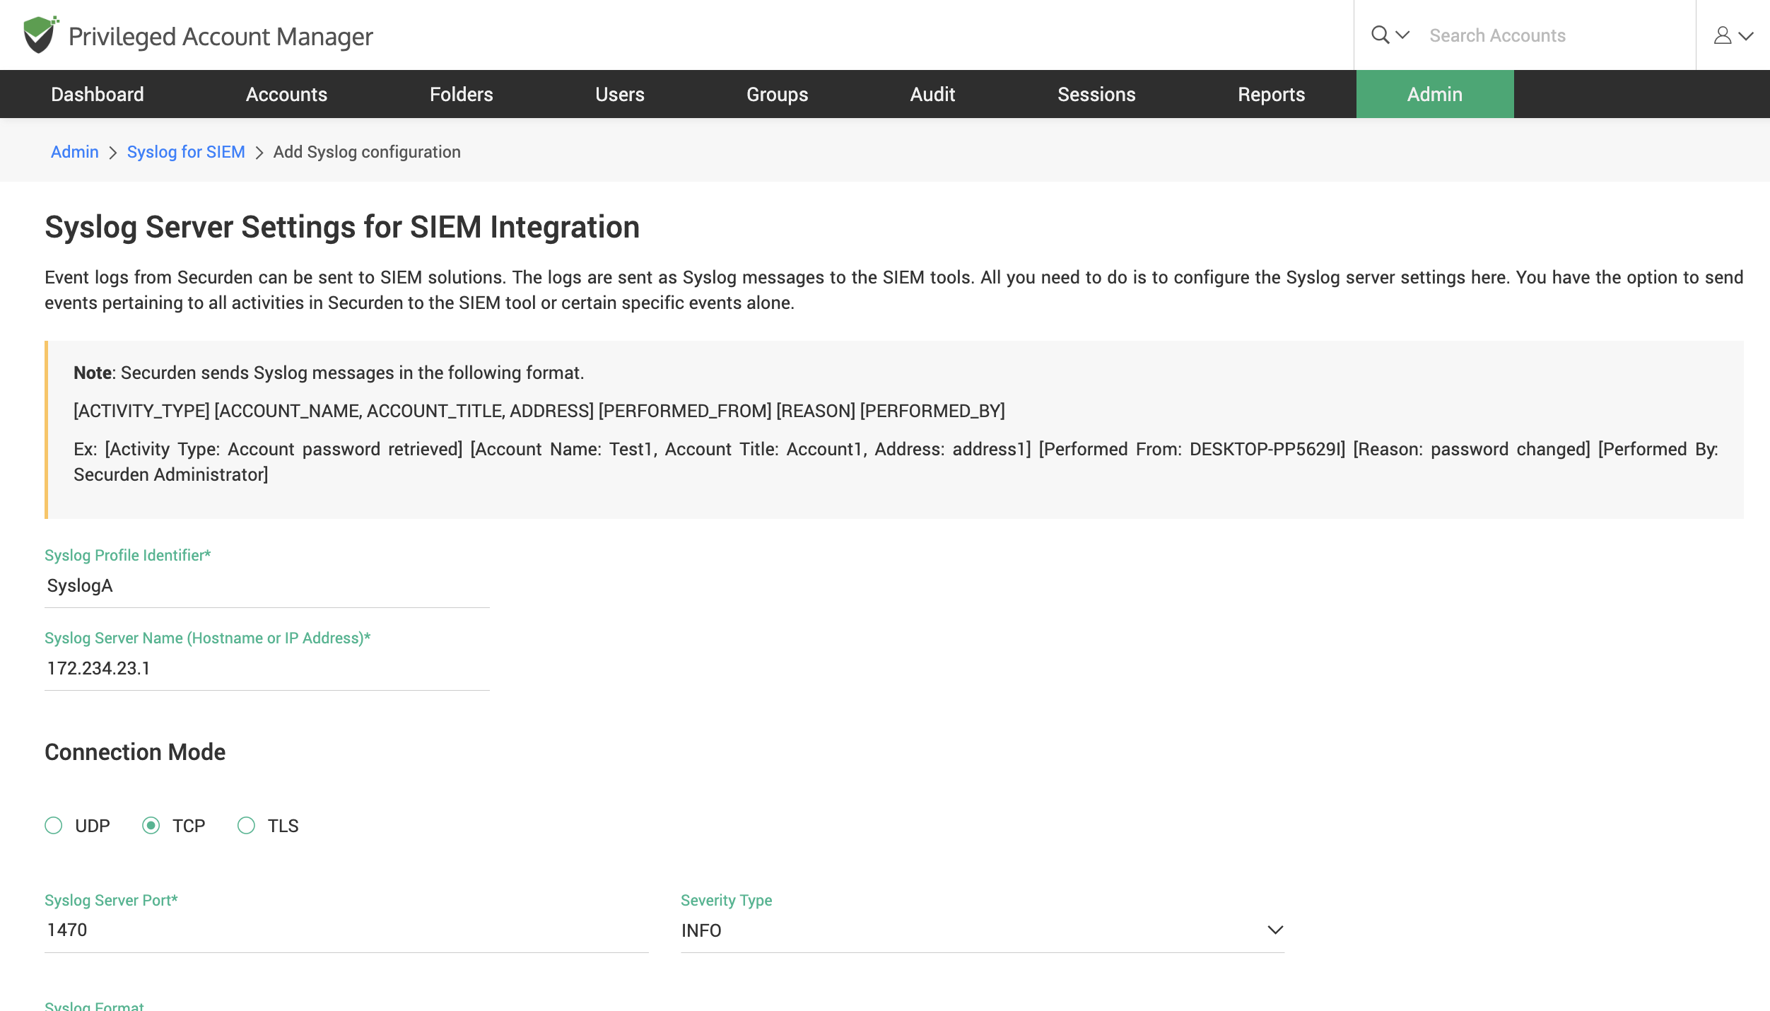Screen dimensions: 1770x1011
Task: Click the Syslog for SIEM breadcrumb link
Action: coord(186,151)
